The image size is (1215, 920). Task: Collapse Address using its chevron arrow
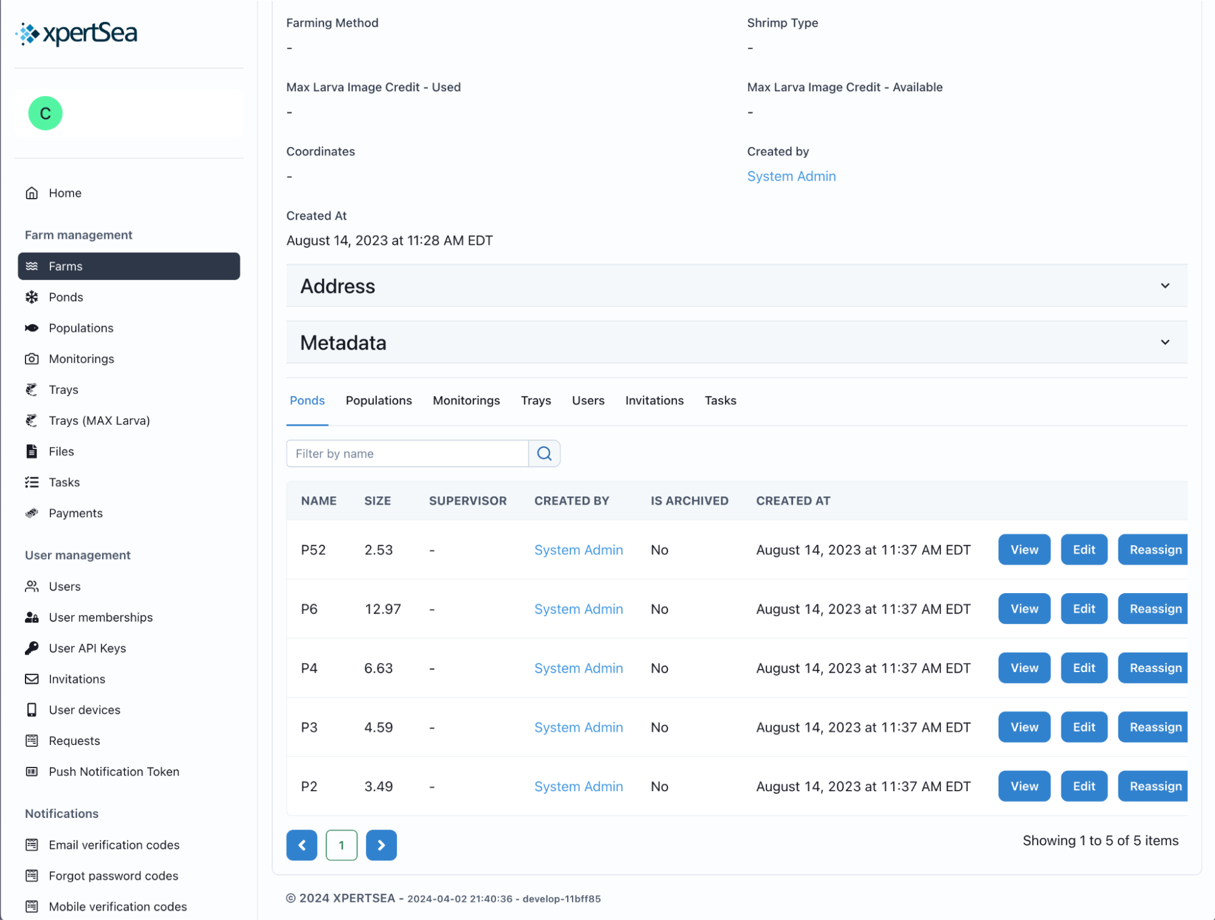click(x=1165, y=286)
